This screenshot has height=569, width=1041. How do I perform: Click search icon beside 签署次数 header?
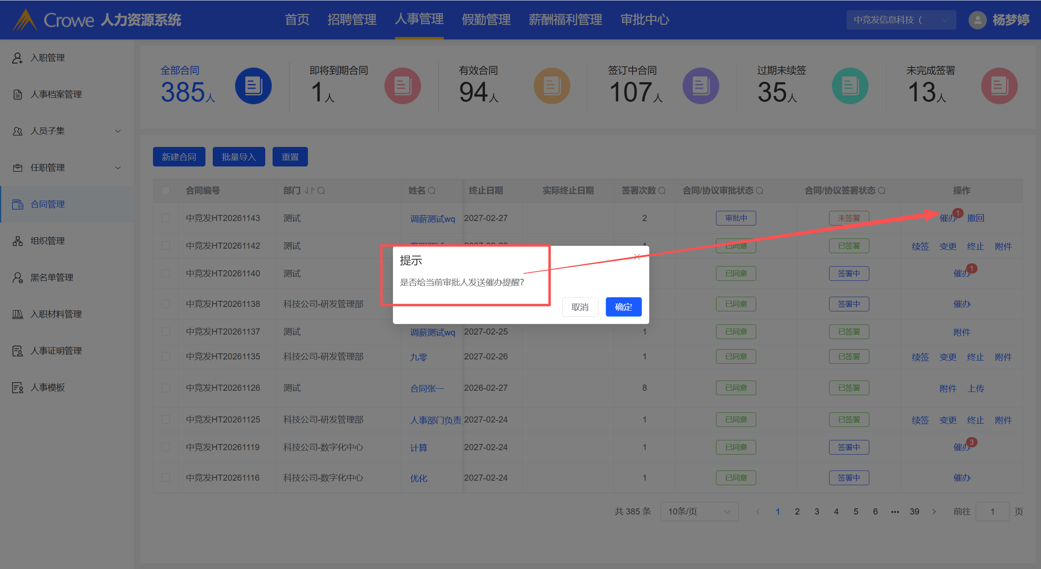[662, 190]
